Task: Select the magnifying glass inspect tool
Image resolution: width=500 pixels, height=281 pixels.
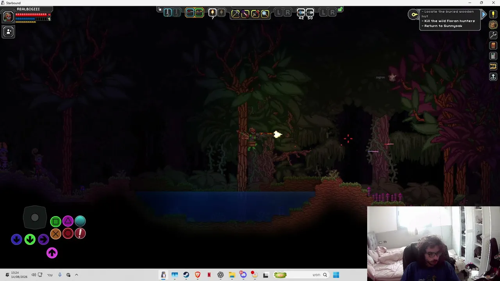Action: pos(265,14)
